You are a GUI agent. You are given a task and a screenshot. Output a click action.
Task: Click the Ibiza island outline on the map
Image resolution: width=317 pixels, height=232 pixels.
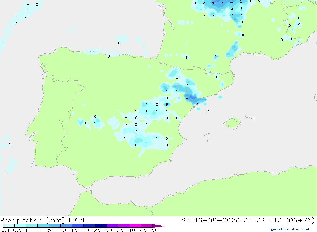pos(207,136)
